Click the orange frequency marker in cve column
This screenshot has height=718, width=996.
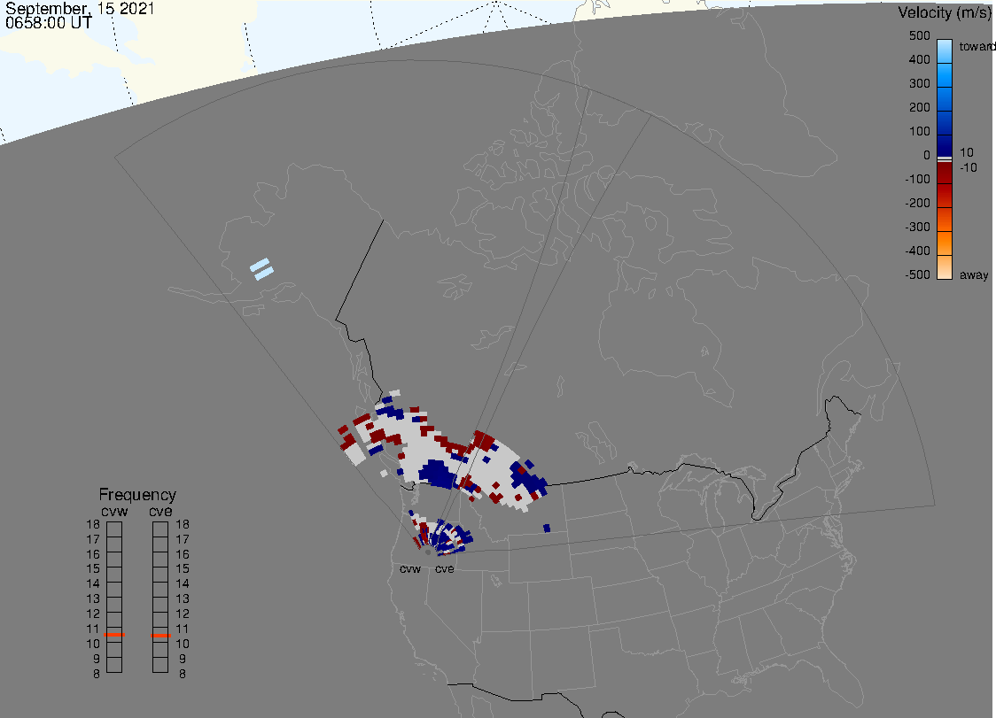click(x=160, y=635)
